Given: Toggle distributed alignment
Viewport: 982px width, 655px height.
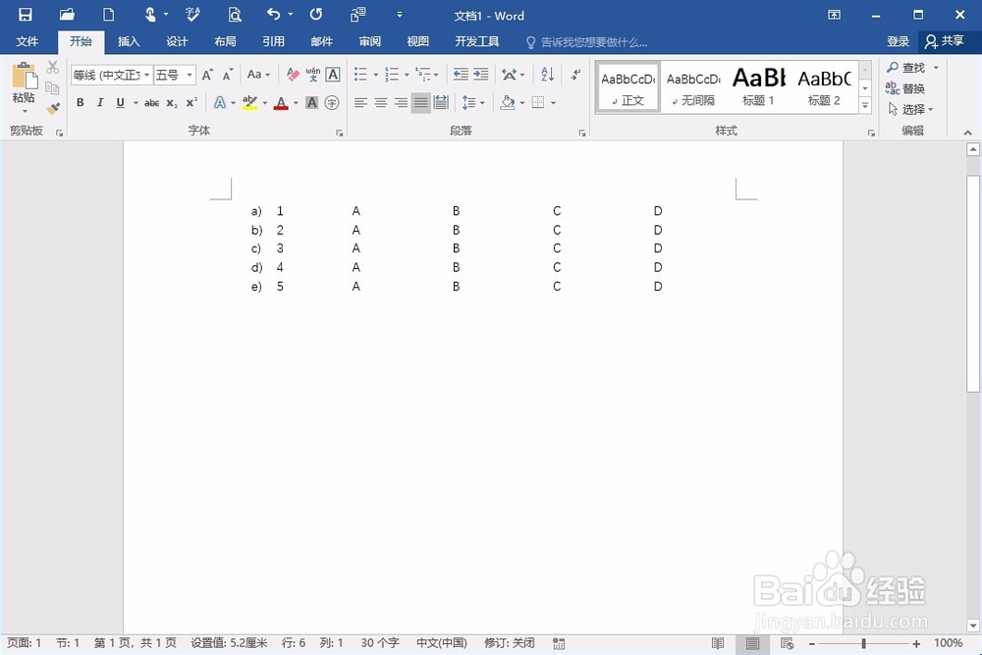Looking at the screenshot, I should coord(441,103).
